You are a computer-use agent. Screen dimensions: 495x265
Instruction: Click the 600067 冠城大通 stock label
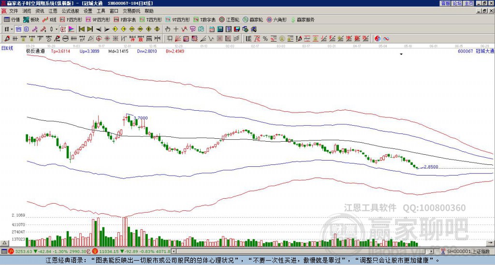[476, 51]
